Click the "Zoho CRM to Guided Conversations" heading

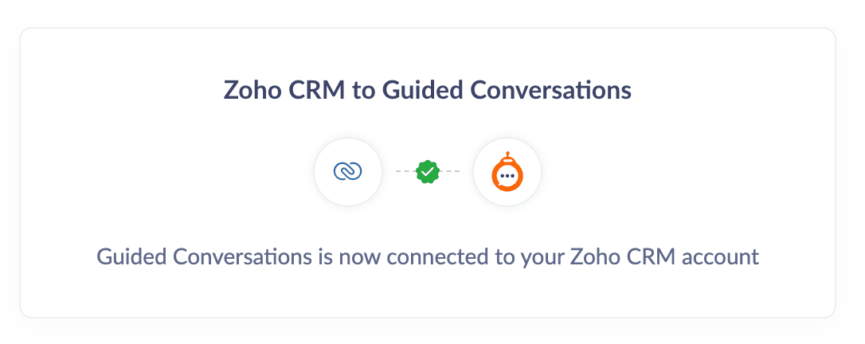click(428, 90)
